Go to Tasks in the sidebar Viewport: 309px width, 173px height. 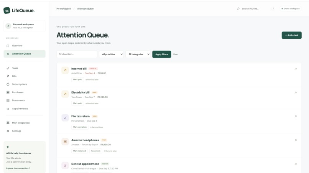pos(25,68)
